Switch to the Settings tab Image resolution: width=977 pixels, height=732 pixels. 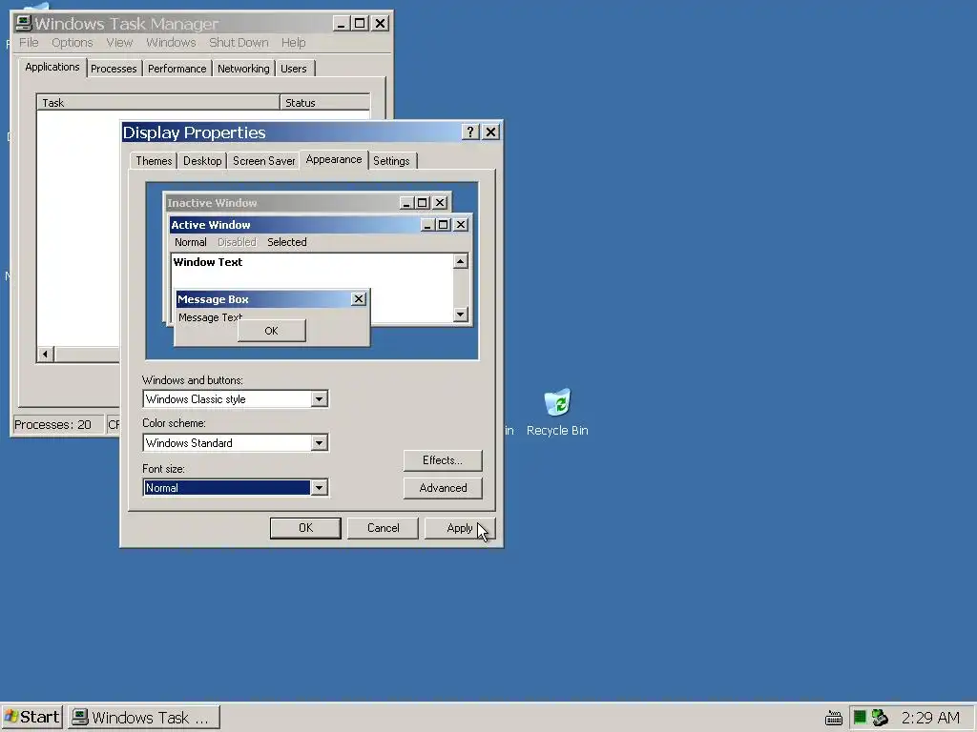[x=391, y=160]
